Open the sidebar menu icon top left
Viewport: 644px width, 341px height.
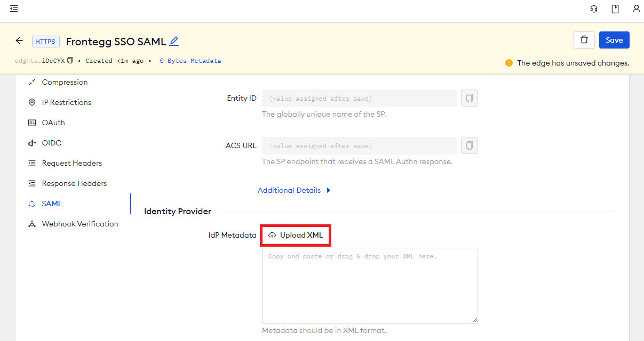click(x=14, y=9)
